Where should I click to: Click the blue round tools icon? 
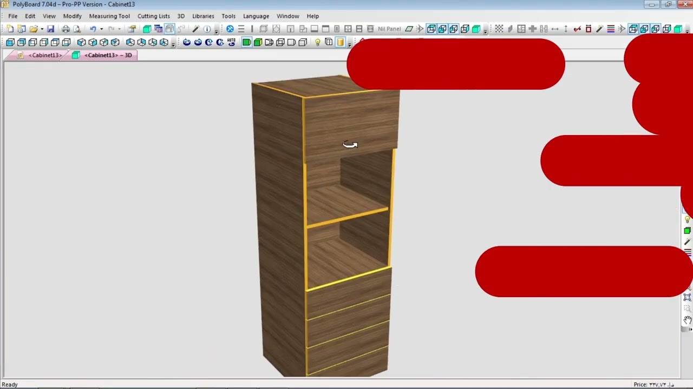click(x=230, y=29)
